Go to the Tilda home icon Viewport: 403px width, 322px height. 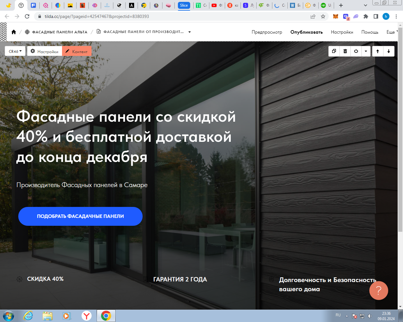pyautogui.click(x=14, y=32)
